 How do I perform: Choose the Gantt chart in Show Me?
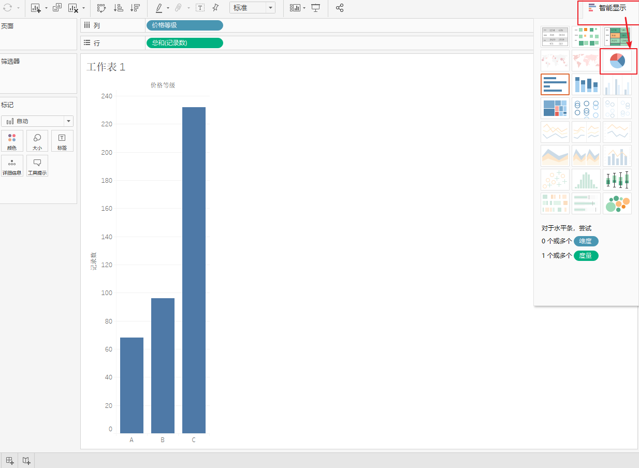[x=555, y=203]
